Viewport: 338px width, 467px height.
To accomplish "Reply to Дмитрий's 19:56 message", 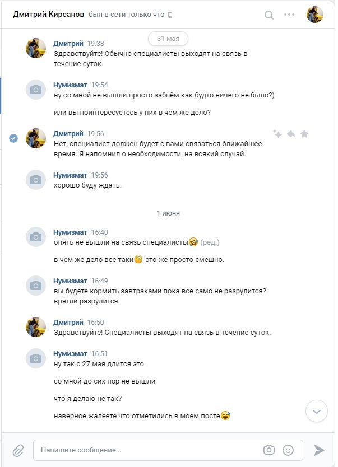I will (x=290, y=134).
